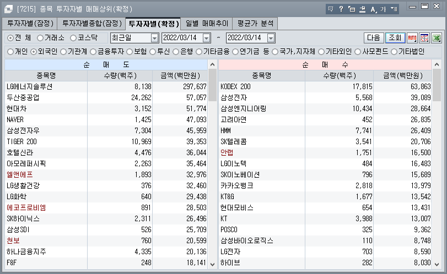Select the 거래소 radio button

coord(40,38)
